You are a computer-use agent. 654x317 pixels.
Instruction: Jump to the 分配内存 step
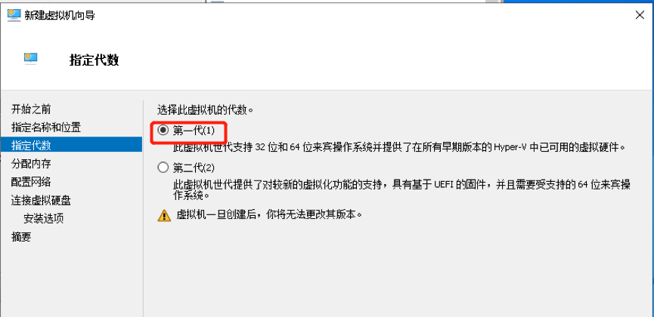31,164
